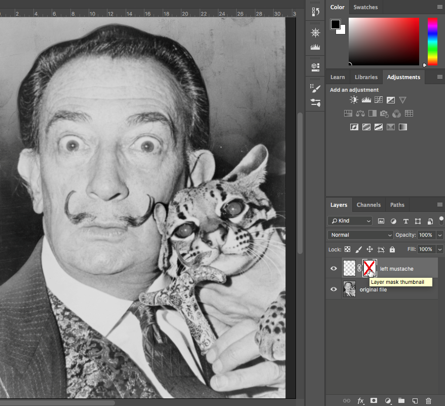Image resolution: width=445 pixels, height=406 pixels.
Task: Add a Brightness/Contrast adjustment
Action: [x=354, y=100]
